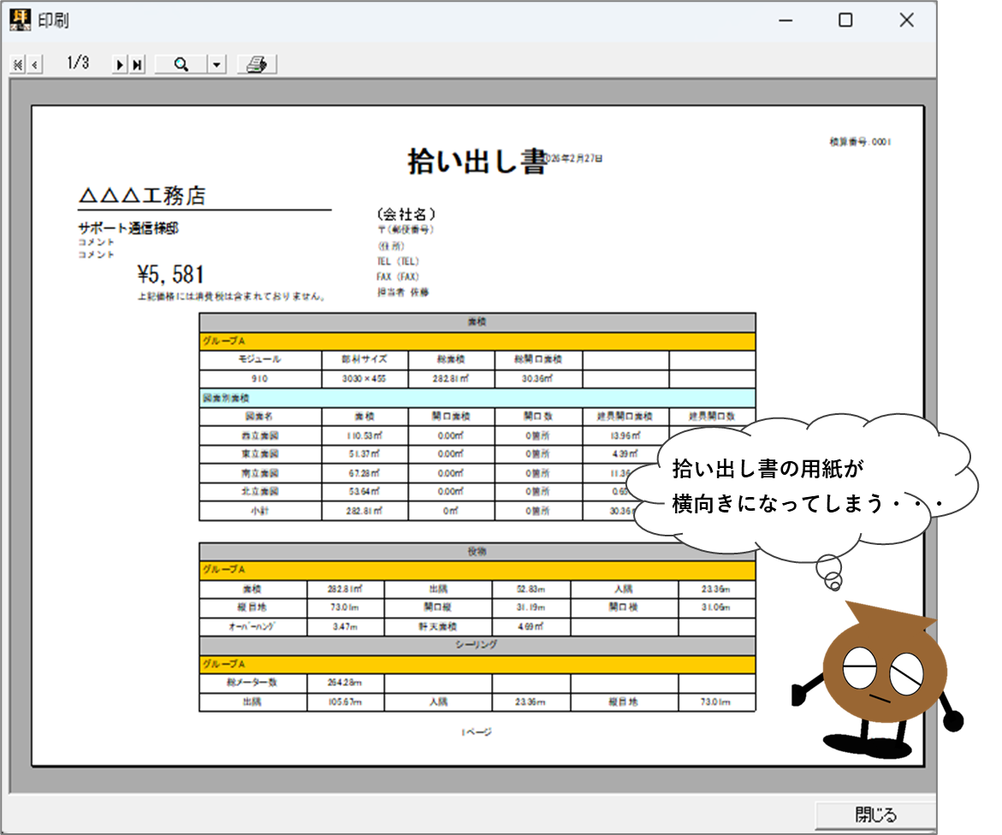Maximize the 印刷 window
This screenshot has height=835, width=1002.
click(845, 21)
